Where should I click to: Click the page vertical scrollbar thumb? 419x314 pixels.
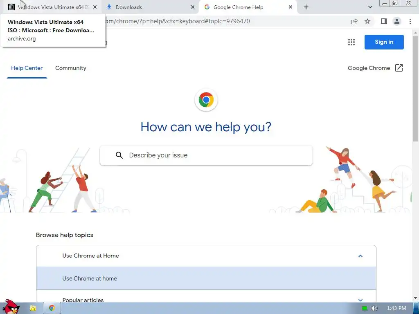[x=416, y=89]
